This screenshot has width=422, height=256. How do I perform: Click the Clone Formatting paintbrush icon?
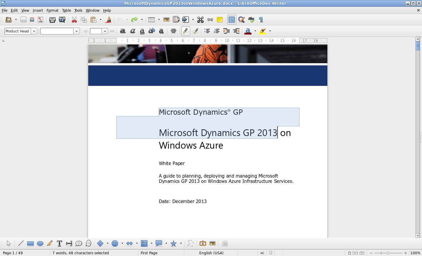pyautogui.click(x=108, y=20)
